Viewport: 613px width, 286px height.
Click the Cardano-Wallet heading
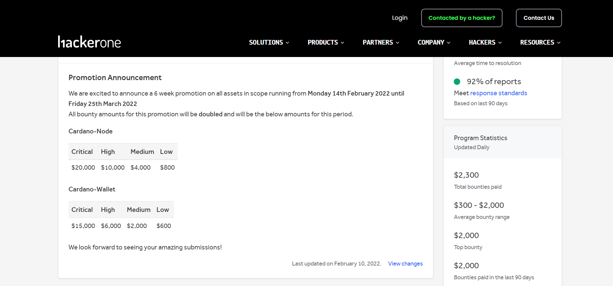(92, 189)
